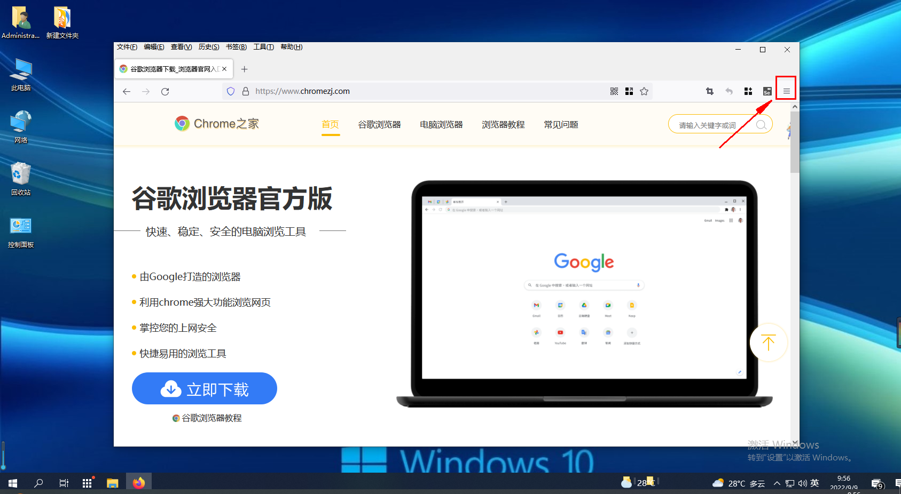The image size is (901, 494).
Task: Open the Administrator desktop folder
Action: (20, 23)
